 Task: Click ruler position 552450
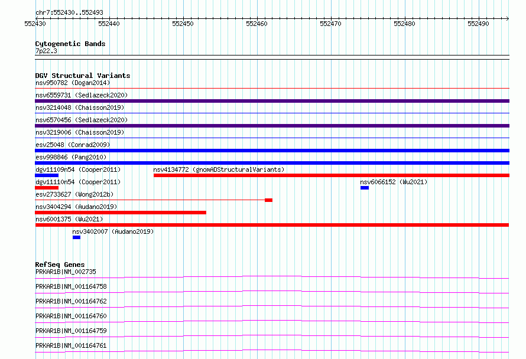pyautogui.click(x=183, y=24)
